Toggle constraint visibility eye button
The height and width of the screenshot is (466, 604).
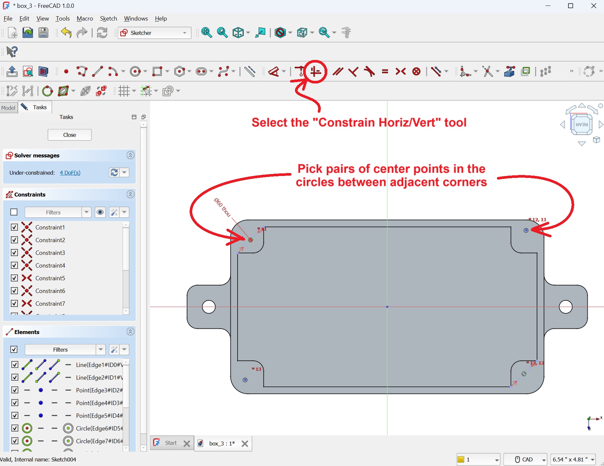tap(100, 212)
